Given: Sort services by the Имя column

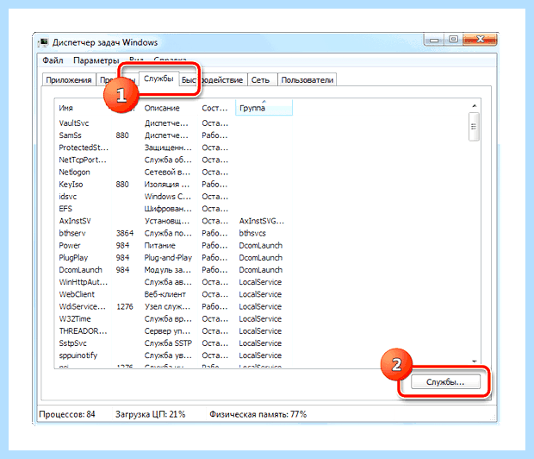Looking at the screenshot, I should (65, 108).
